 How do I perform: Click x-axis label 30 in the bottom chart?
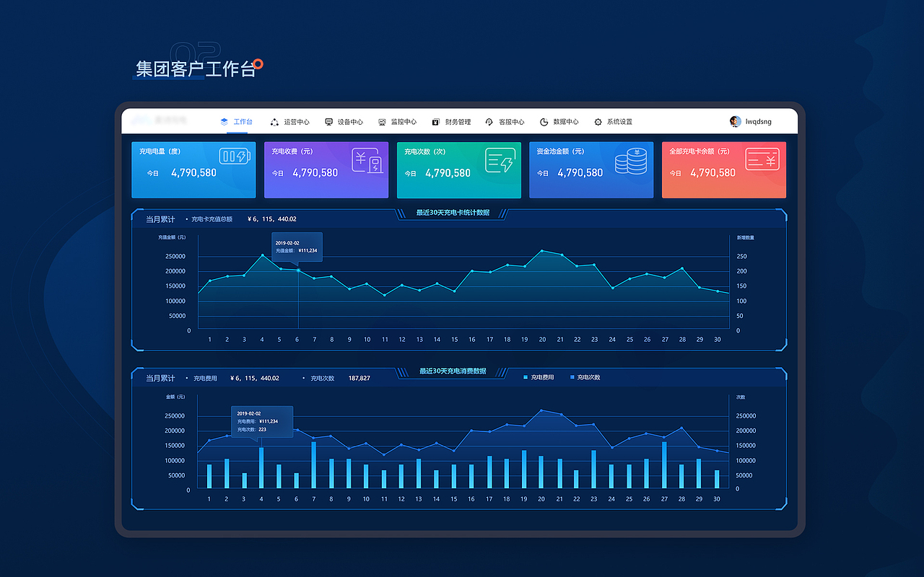pyautogui.click(x=717, y=498)
